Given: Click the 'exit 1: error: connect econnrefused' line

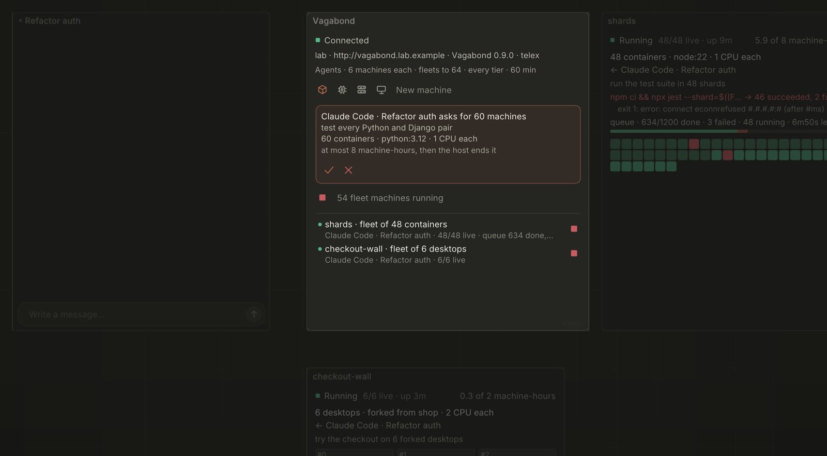Looking at the screenshot, I should [721, 109].
